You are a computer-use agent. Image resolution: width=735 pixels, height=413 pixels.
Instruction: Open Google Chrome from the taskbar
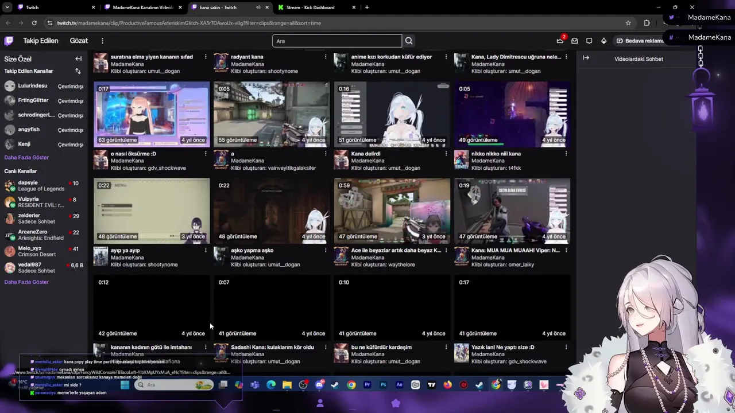tap(351, 385)
